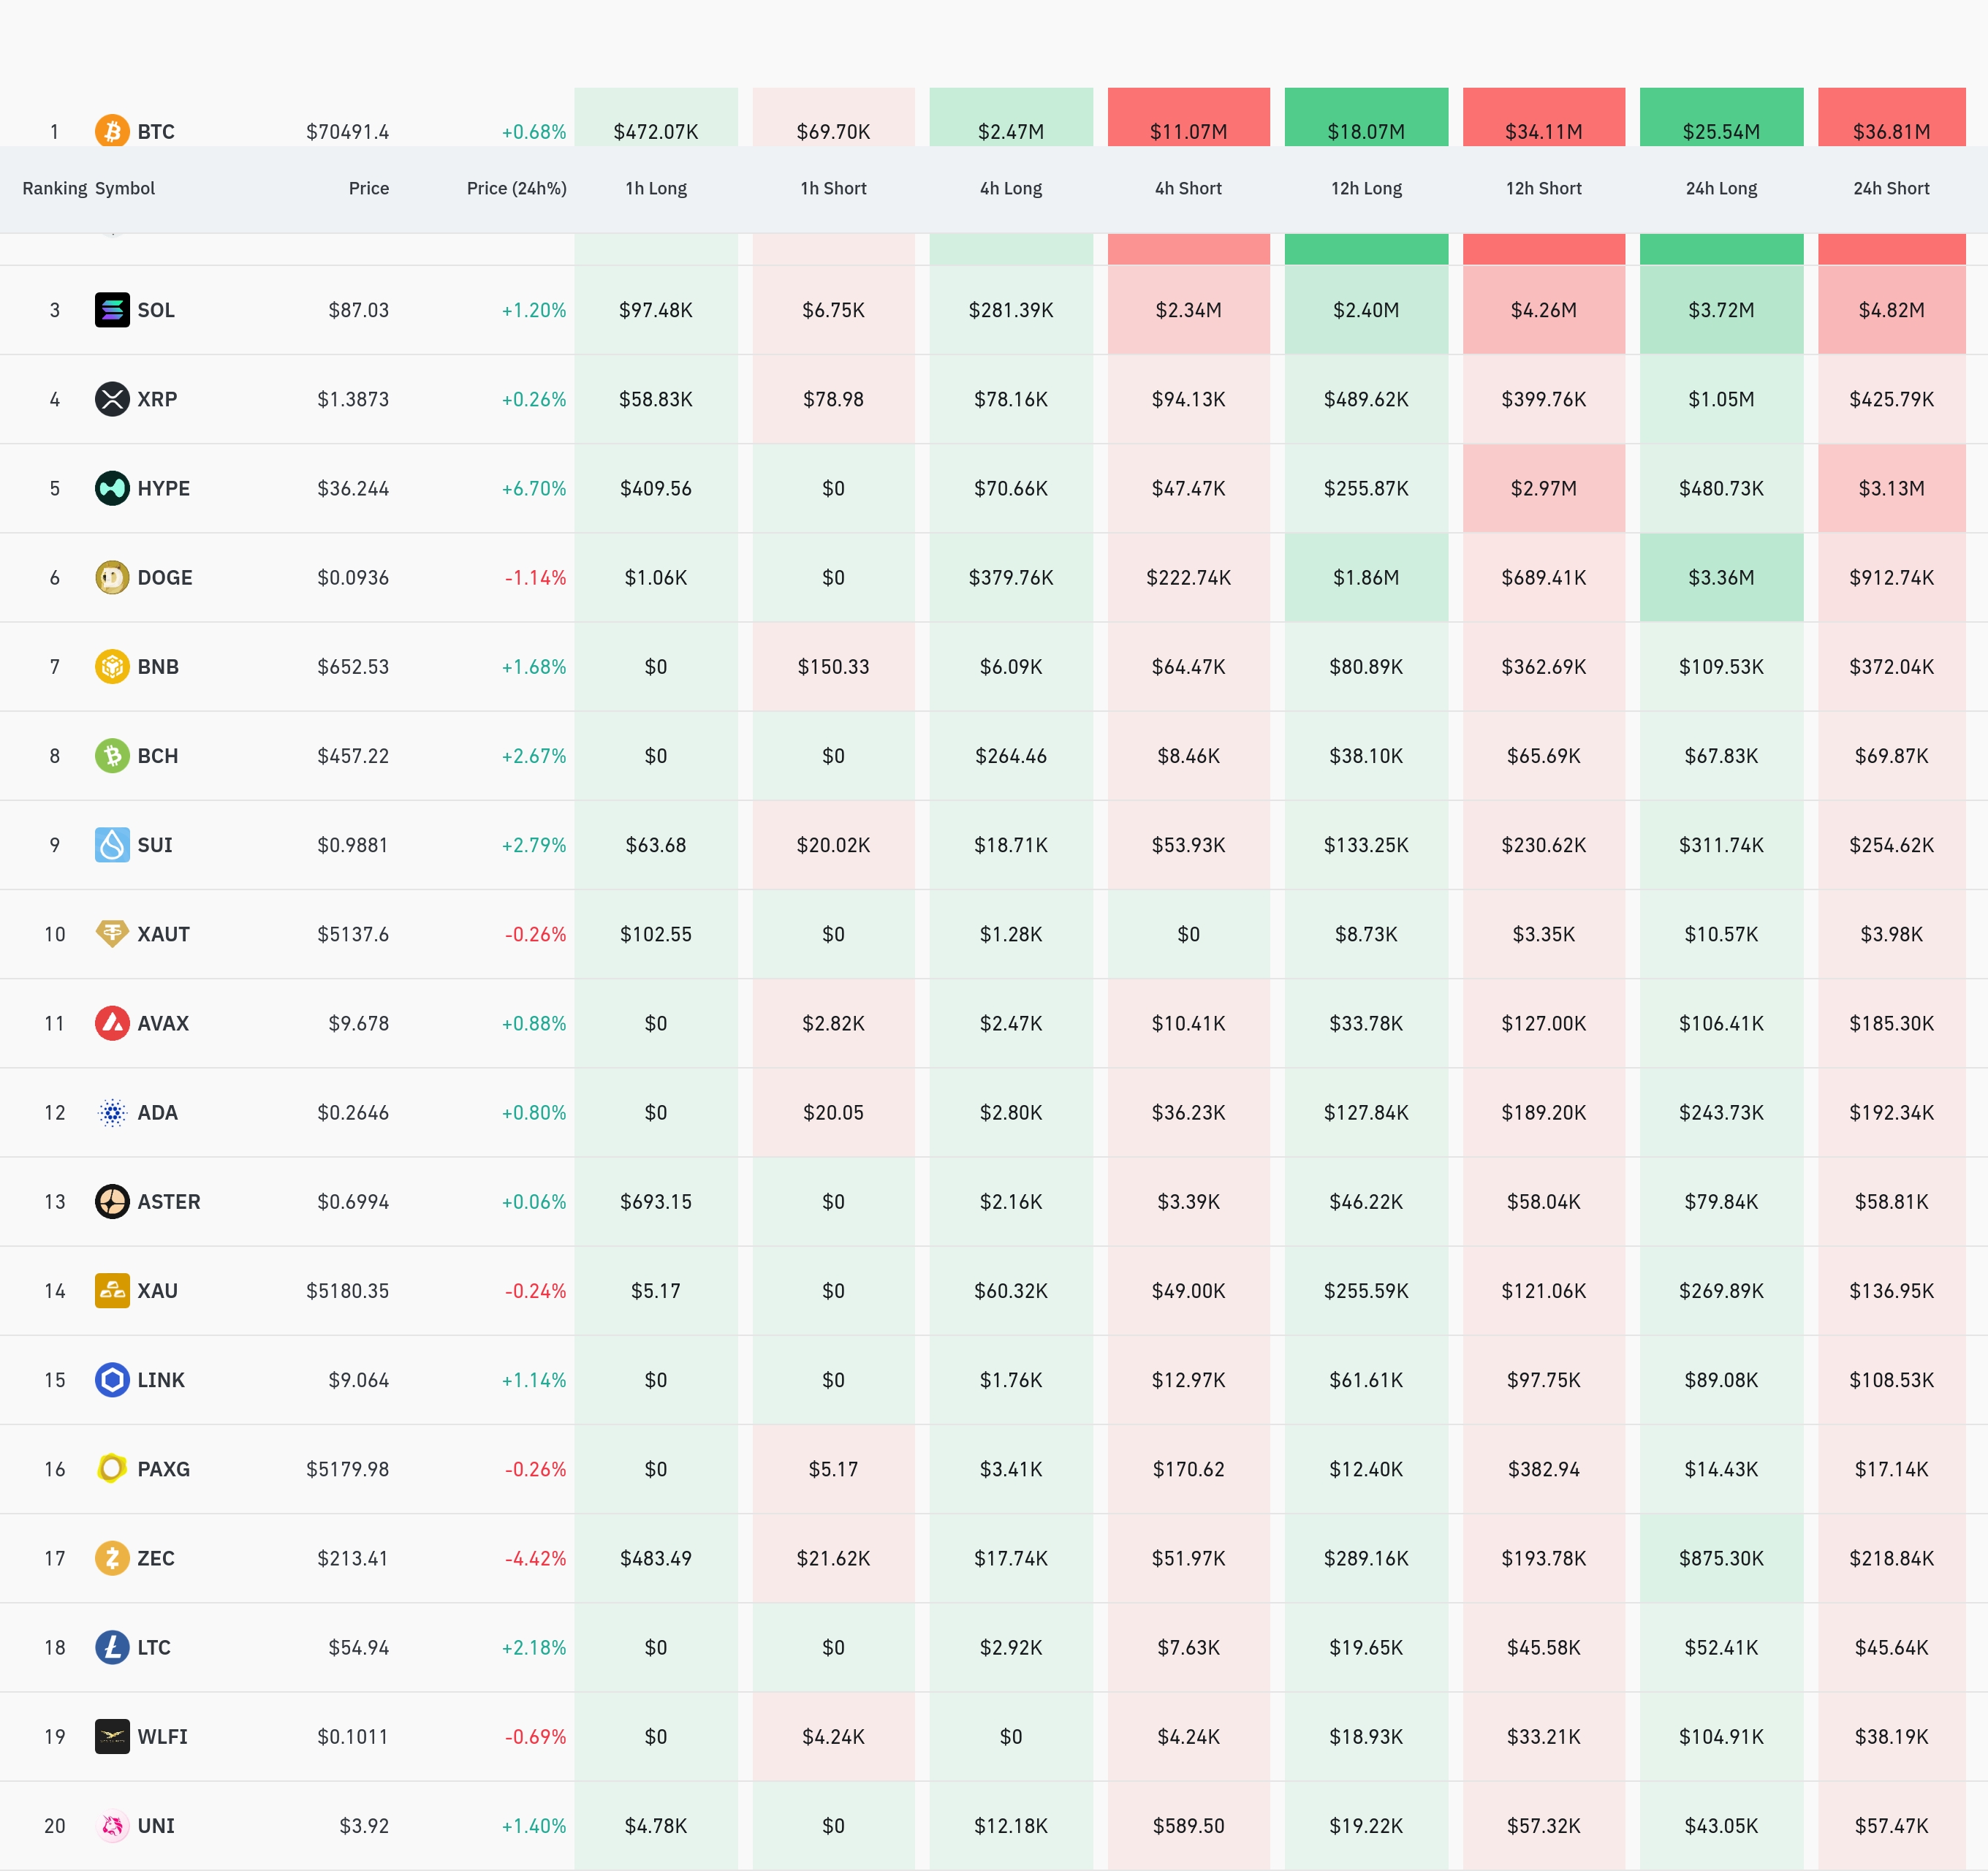
Task: Click DOGE 24h Long $3.36M cell
Action: coord(1721,577)
